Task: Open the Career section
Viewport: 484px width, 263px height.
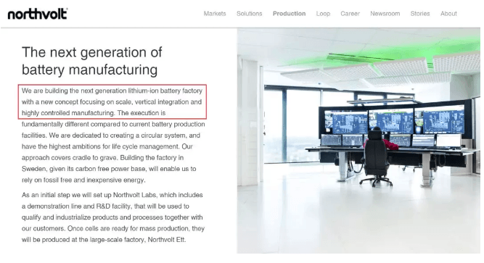Action: pos(350,14)
